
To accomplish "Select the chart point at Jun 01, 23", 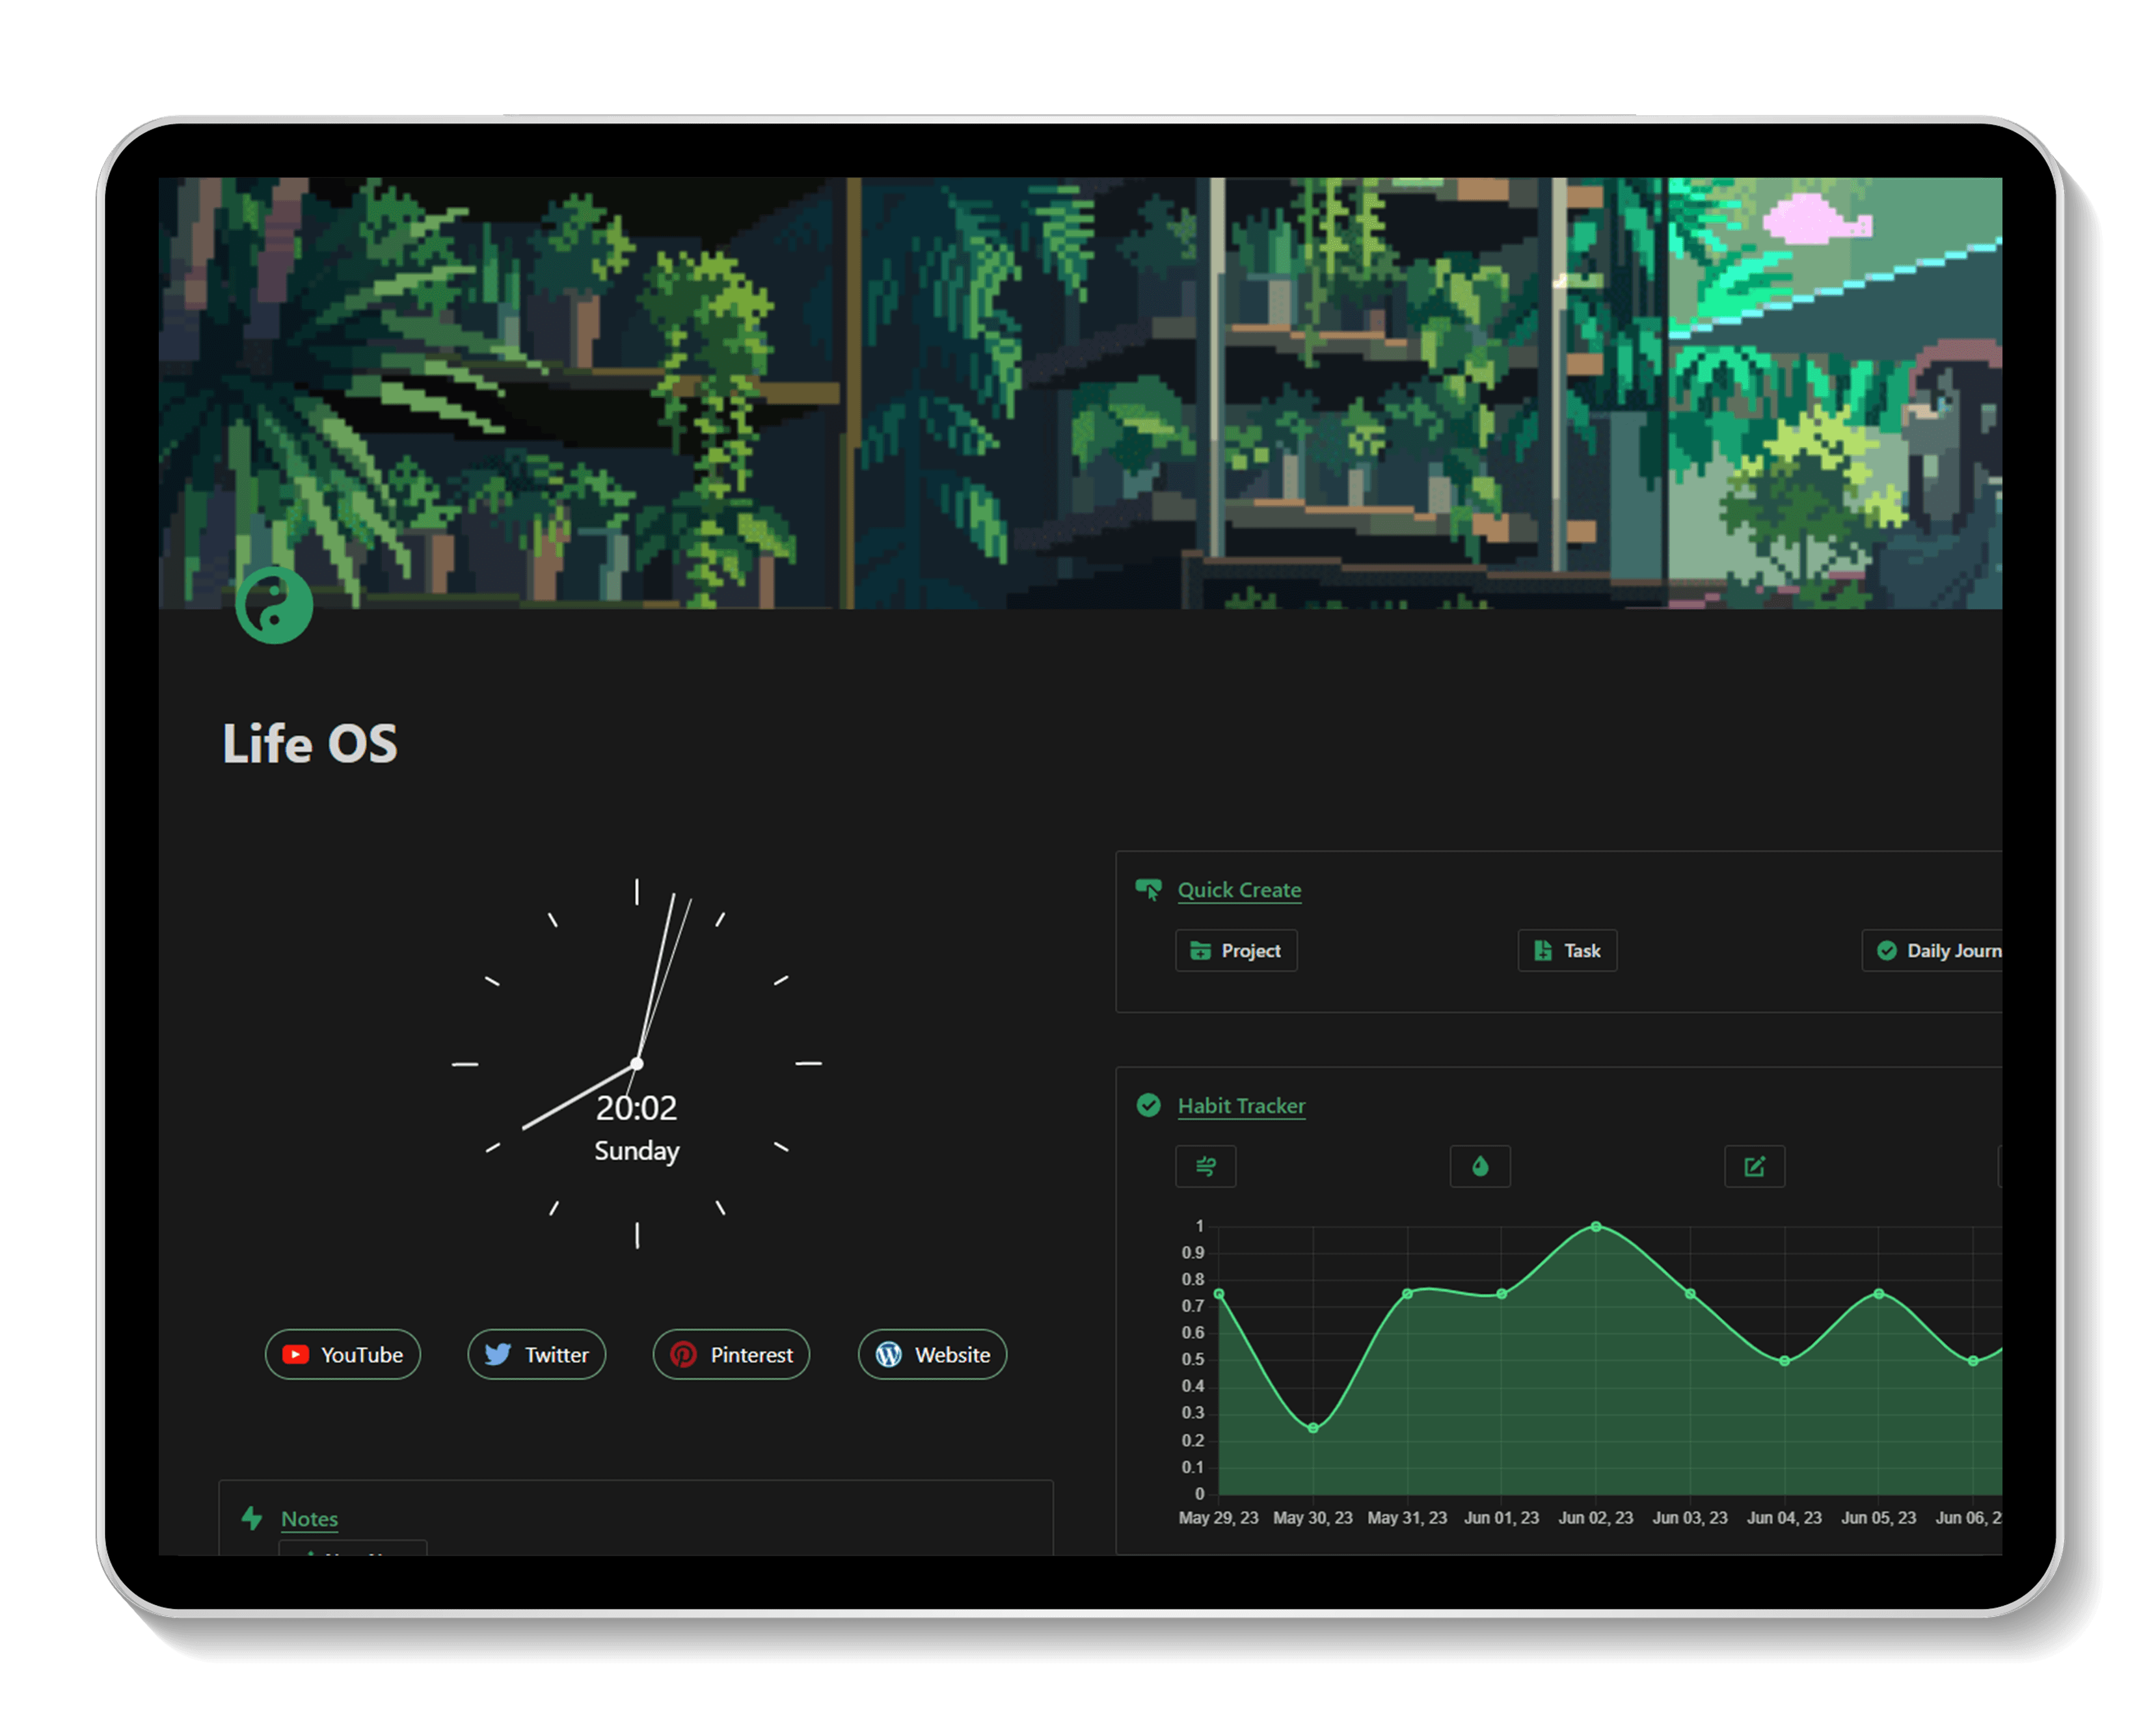I will [x=1502, y=1294].
